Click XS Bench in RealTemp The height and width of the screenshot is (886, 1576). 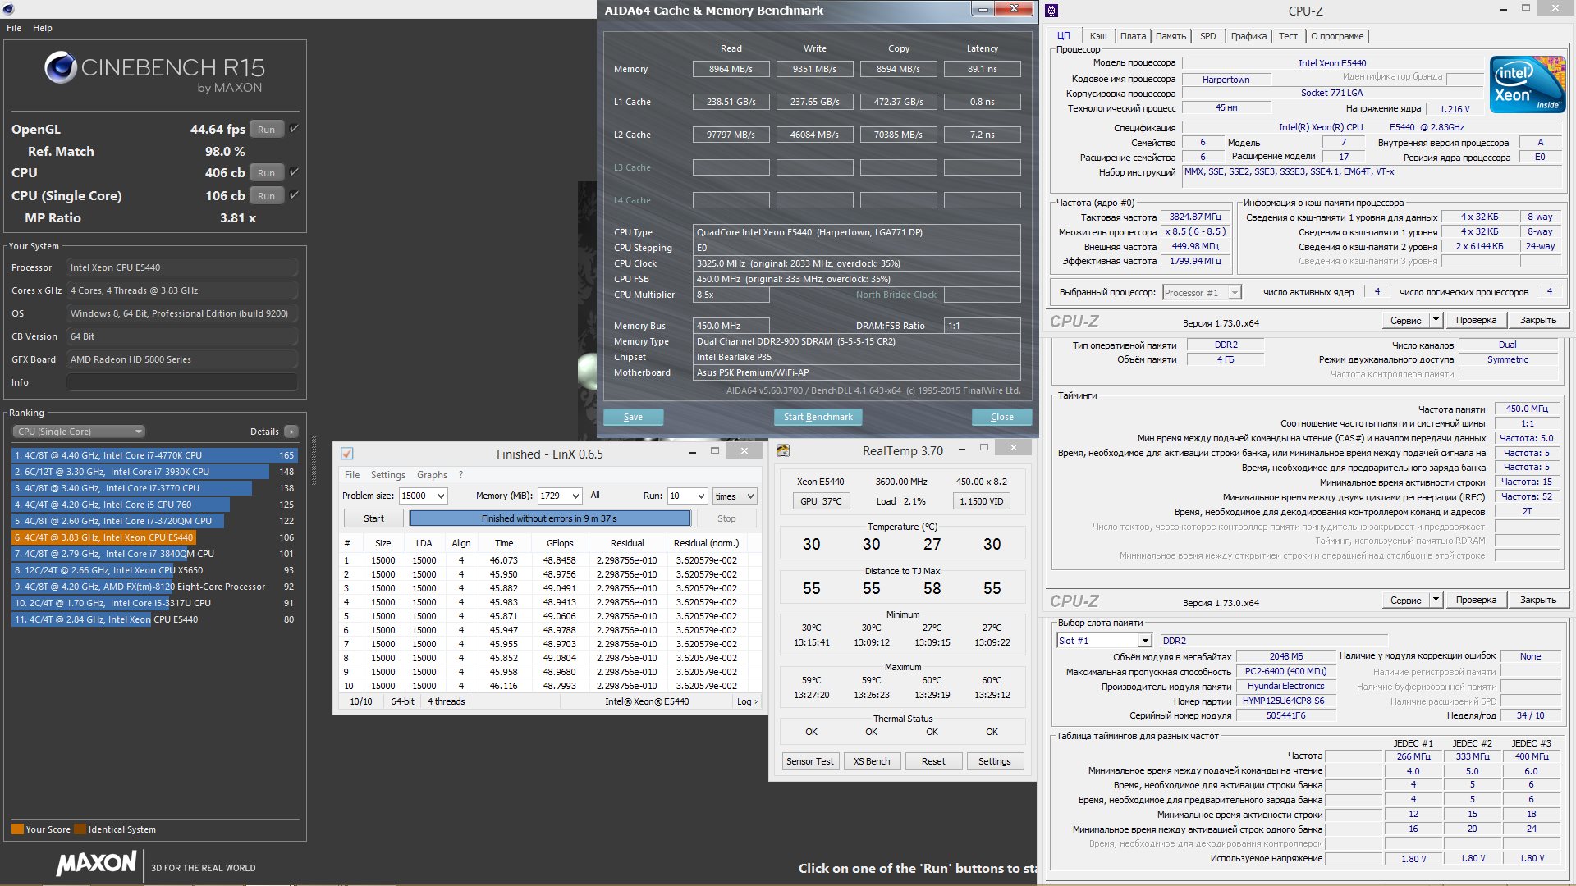coord(871,761)
